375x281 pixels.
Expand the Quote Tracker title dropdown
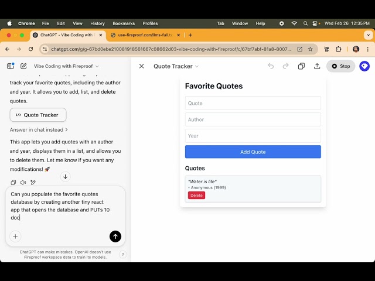point(176,66)
